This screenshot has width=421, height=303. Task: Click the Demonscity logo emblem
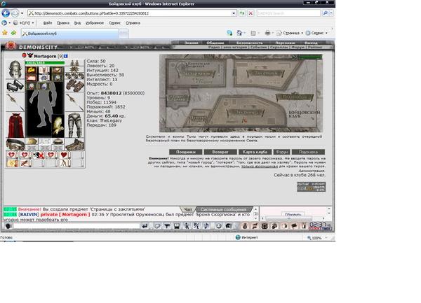tap(11, 45)
